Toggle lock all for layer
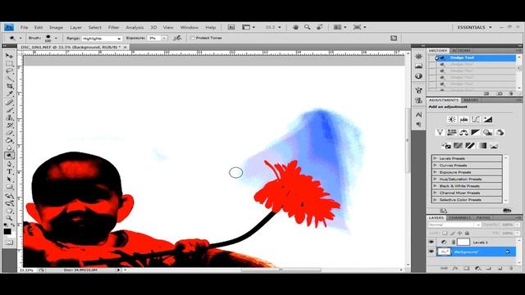Screen dimensions: 525x295 tap(467, 233)
